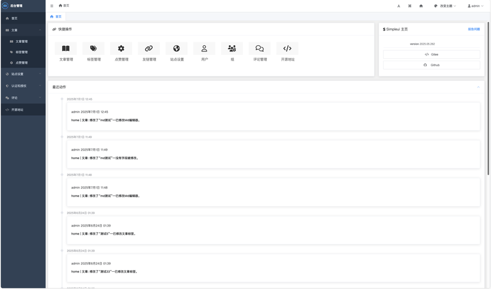Click the Gitee button
Image resolution: width=491 pixels, height=289 pixels.
click(x=431, y=54)
